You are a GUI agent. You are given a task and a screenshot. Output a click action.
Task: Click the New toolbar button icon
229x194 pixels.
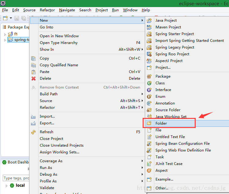pos(6,18)
